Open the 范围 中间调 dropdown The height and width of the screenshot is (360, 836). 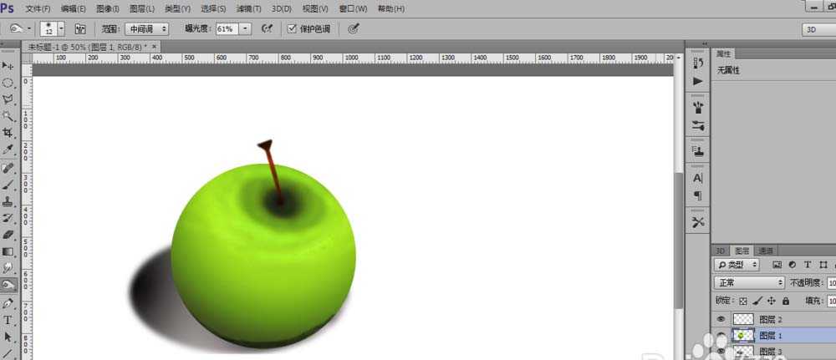(146, 28)
